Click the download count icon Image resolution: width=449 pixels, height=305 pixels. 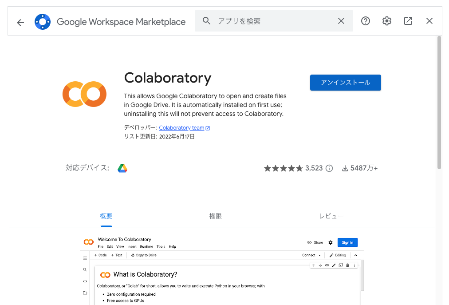345,168
